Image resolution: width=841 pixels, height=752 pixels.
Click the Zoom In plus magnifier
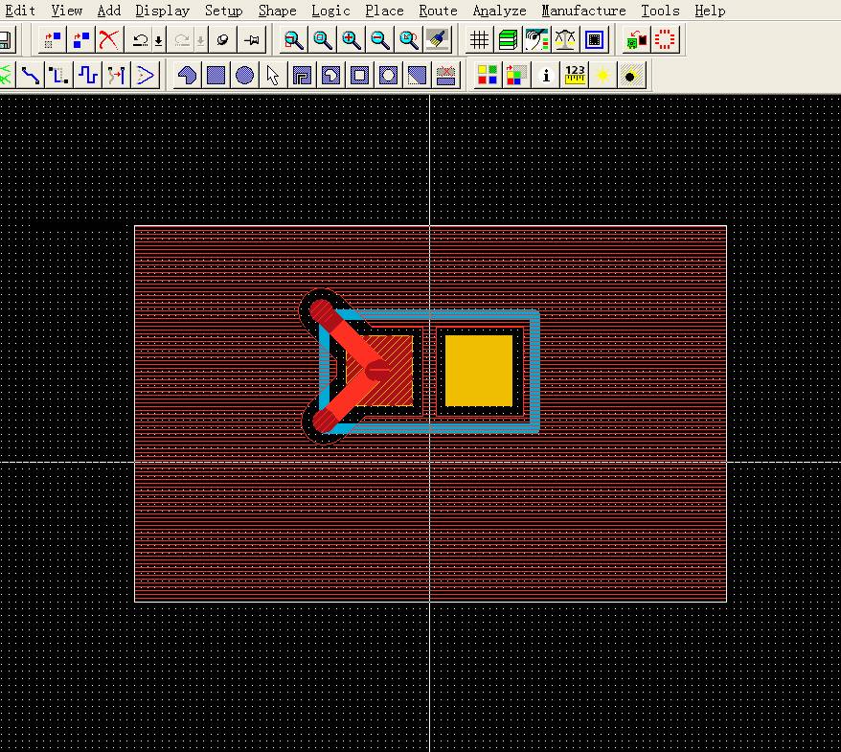coord(352,39)
